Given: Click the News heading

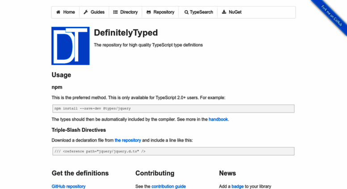Looking at the screenshot, I should tap(227, 173).
